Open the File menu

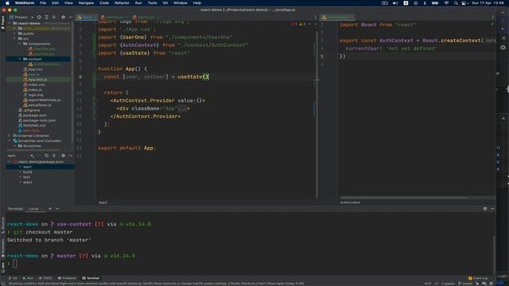pyautogui.click(x=43, y=3)
